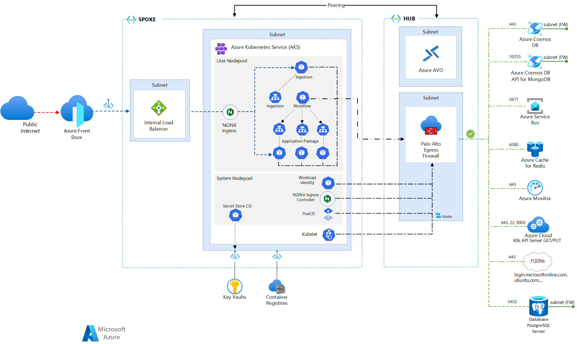Select the top Ingestion pod icon

(301, 67)
